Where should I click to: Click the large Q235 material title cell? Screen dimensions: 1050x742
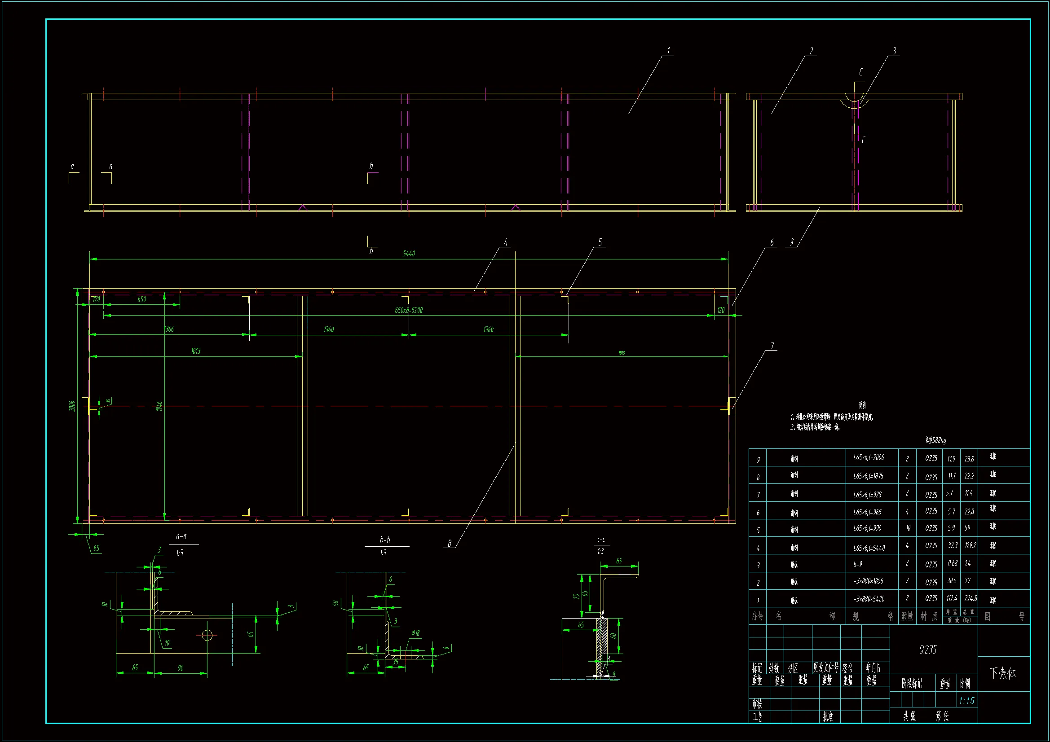(x=927, y=650)
